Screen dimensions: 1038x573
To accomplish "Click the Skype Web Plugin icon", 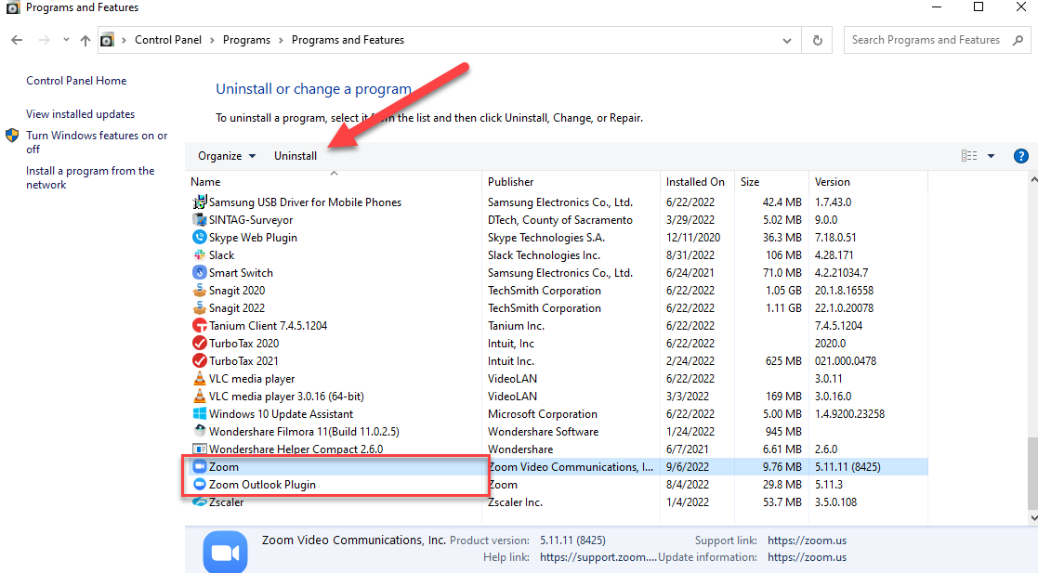I will tap(199, 237).
